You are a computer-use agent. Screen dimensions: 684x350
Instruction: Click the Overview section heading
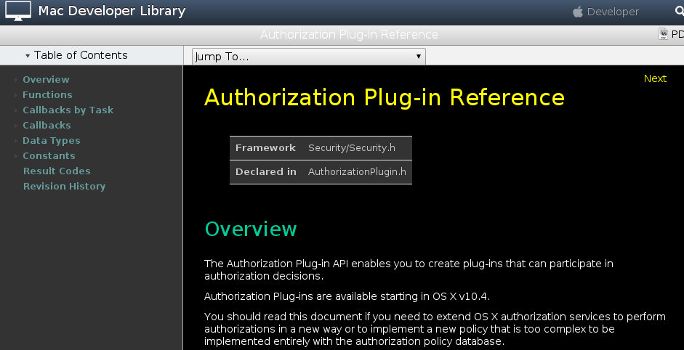(251, 229)
